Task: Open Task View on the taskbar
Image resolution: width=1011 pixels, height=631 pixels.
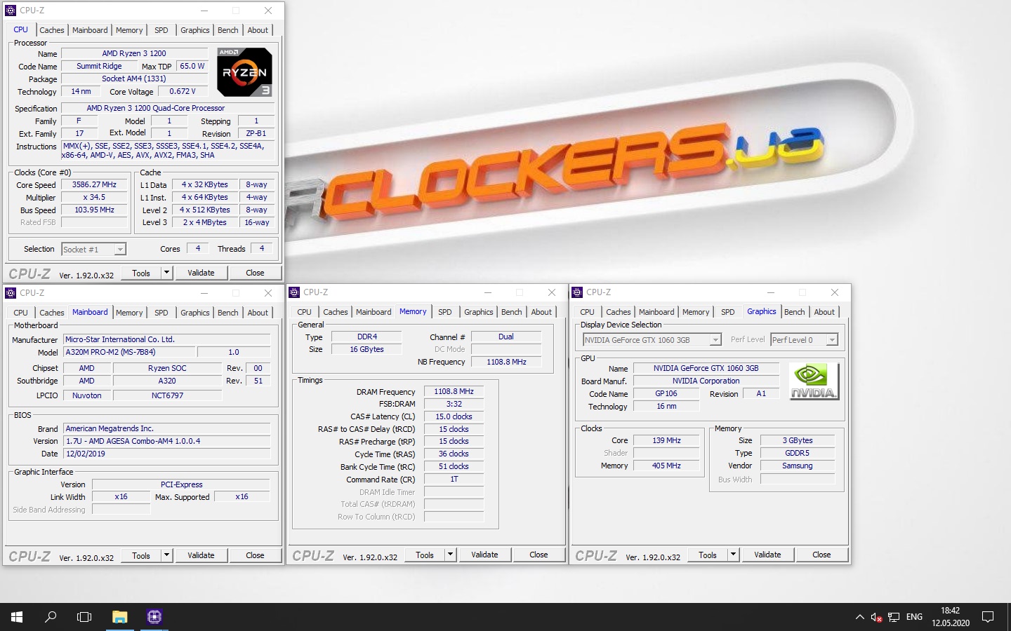Action: point(84,617)
